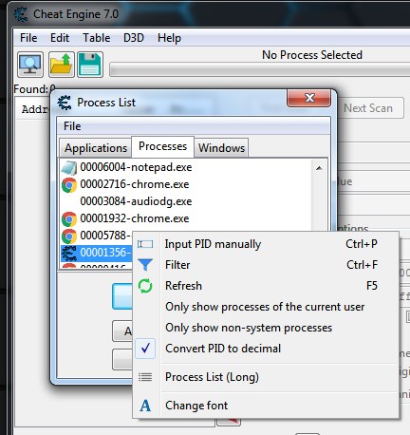Screen dimensions: 410x435
Task: Click the blue funnel Filter icon
Action: (145, 265)
